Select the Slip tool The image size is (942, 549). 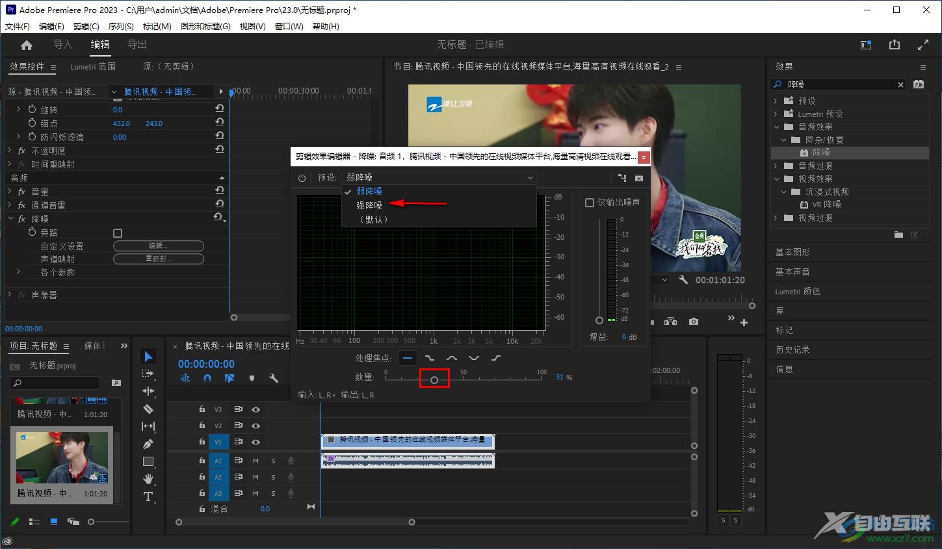tap(148, 426)
